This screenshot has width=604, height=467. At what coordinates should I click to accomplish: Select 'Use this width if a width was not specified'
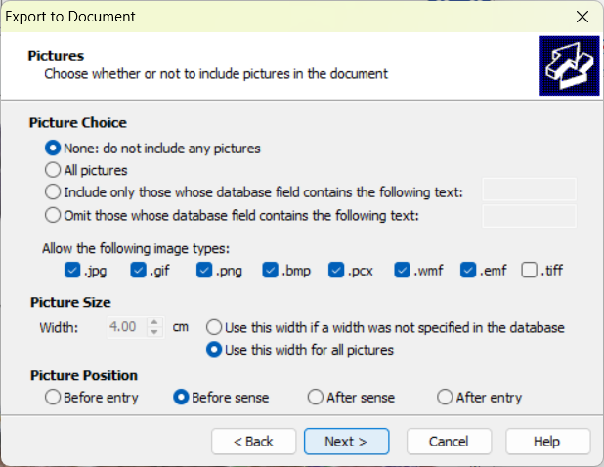[x=213, y=327]
